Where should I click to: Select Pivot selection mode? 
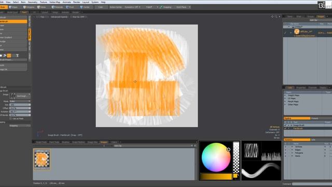coord(70,7)
